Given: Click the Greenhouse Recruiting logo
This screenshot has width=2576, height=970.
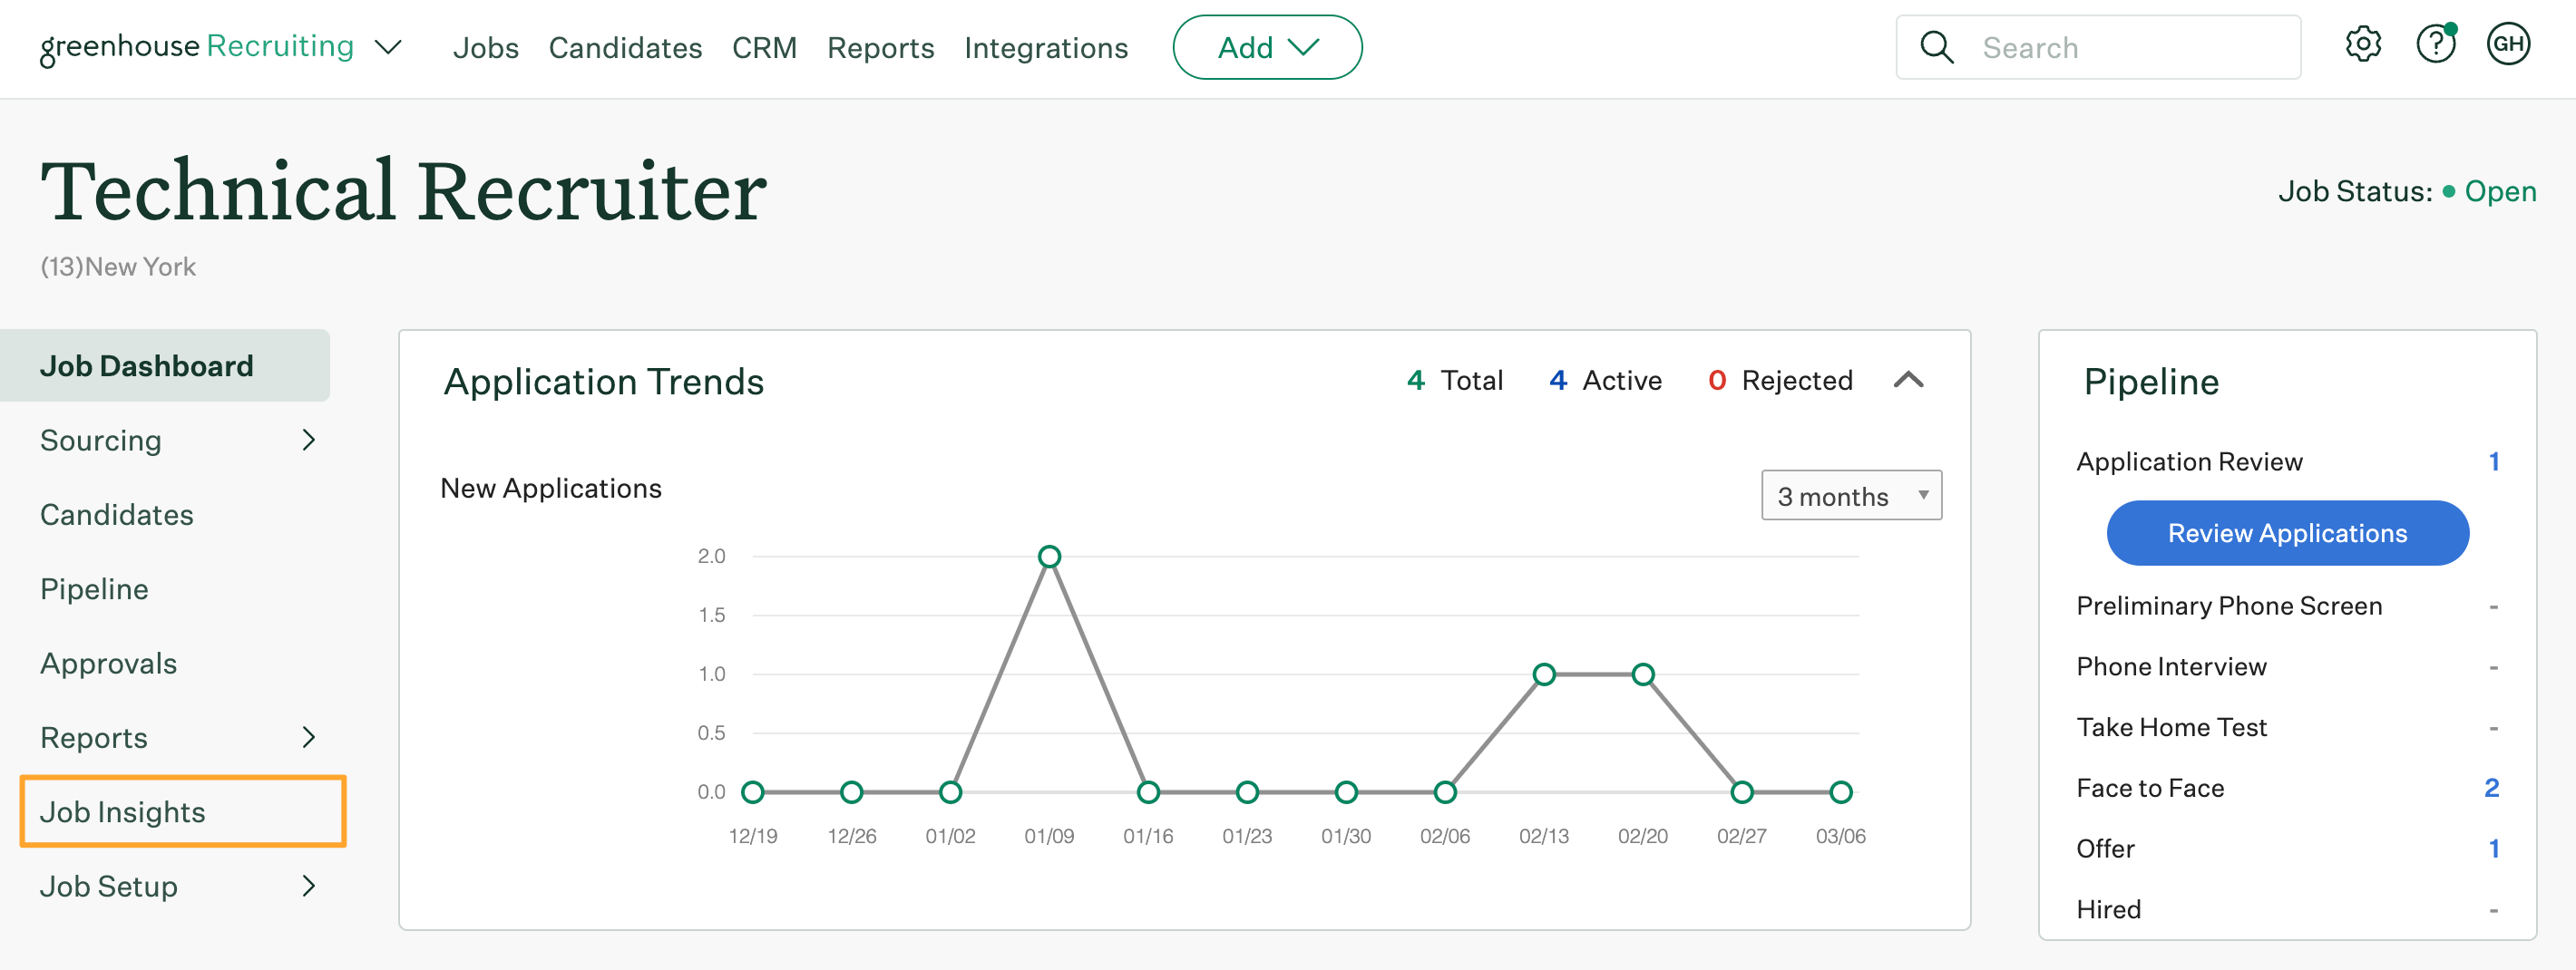Looking at the screenshot, I should 197,47.
